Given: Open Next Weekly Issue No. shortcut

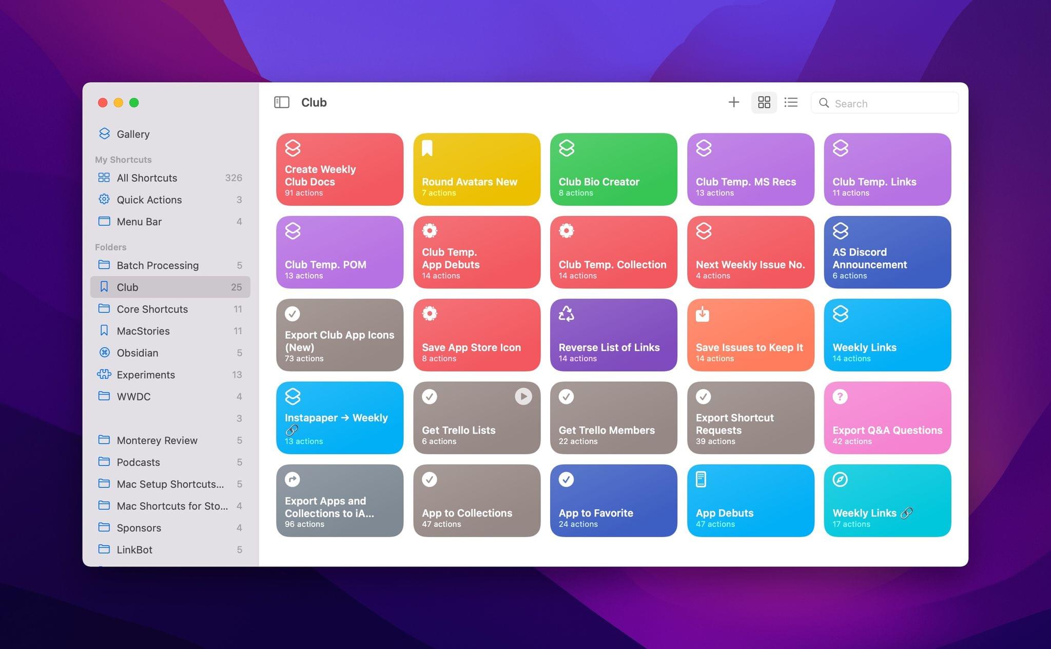Looking at the screenshot, I should click(x=751, y=252).
